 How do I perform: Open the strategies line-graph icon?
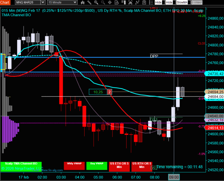pos(137,2)
